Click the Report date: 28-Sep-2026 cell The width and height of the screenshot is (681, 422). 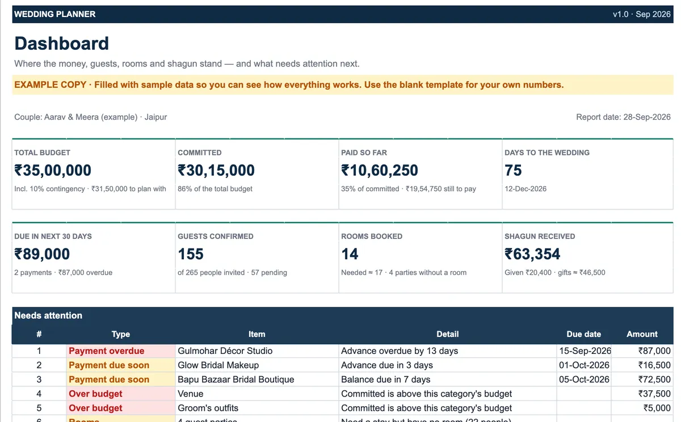[x=623, y=117]
